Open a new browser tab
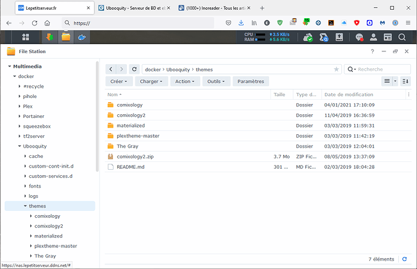The height and width of the screenshot is (269, 417). [x=262, y=8]
